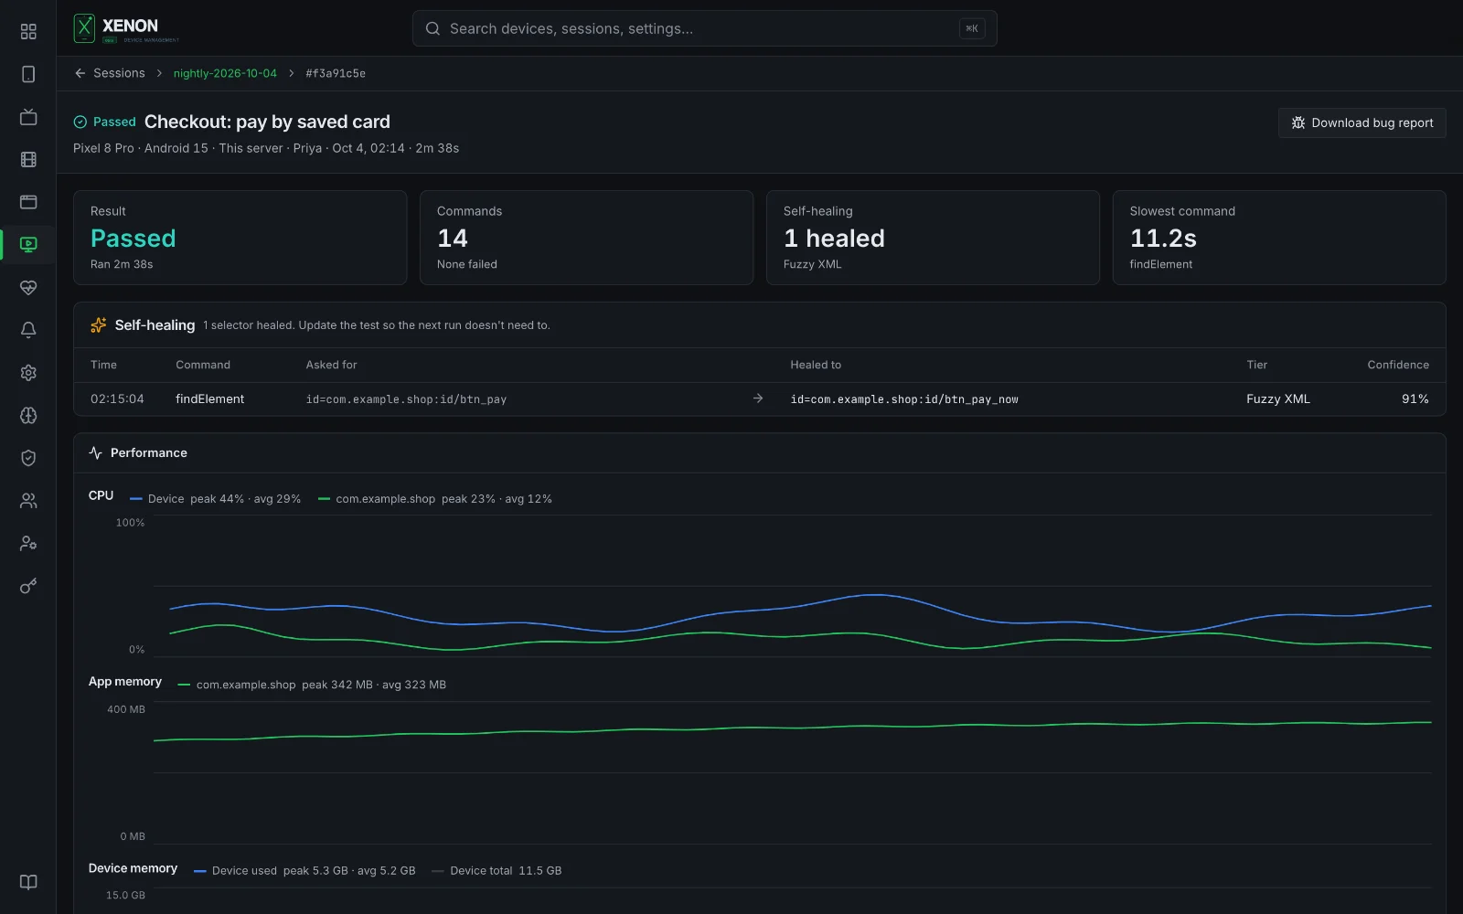Click the com.example.shop App memory legend
Image resolution: width=1463 pixels, height=914 pixels.
(312, 685)
